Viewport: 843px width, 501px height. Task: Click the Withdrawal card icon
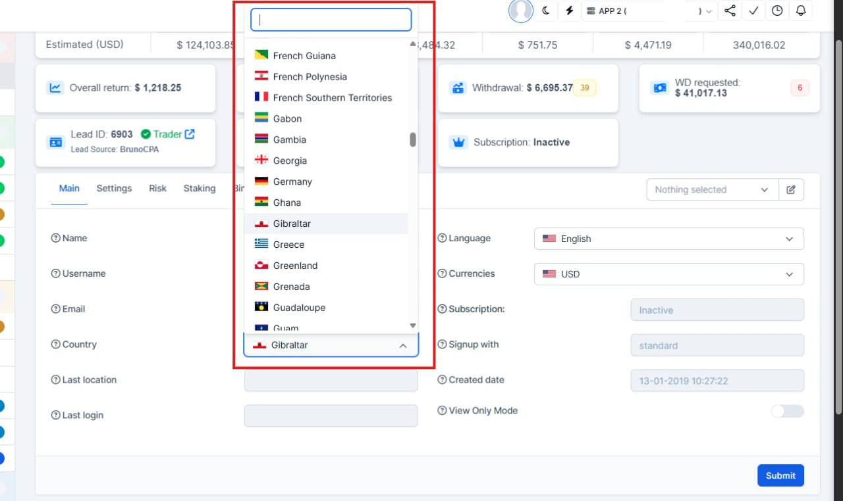457,87
